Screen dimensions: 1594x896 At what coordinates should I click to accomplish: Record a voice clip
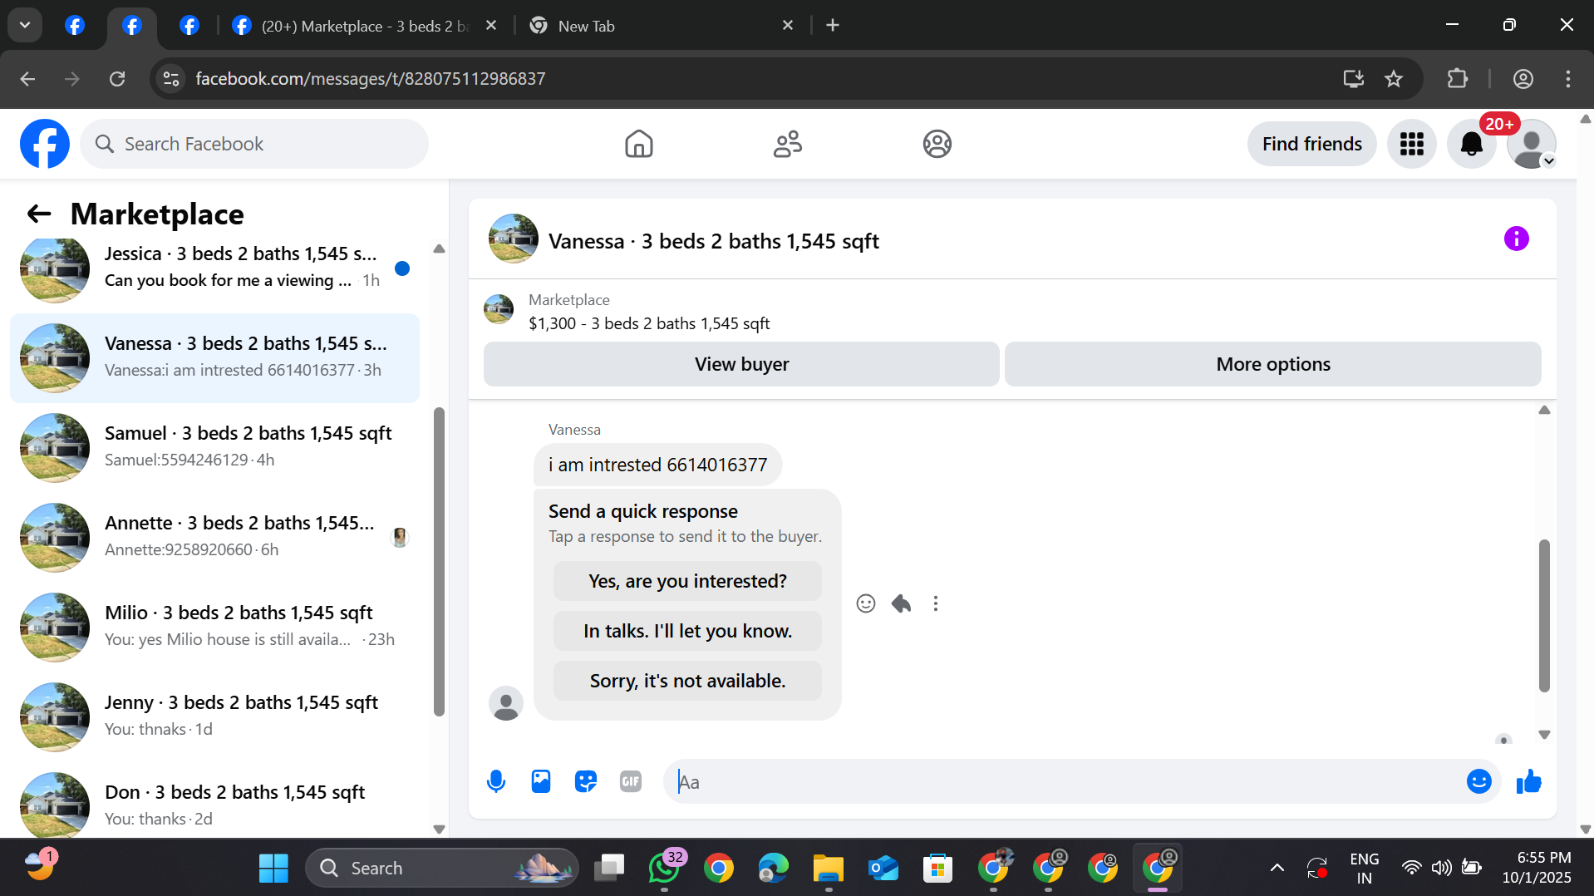click(x=496, y=781)
